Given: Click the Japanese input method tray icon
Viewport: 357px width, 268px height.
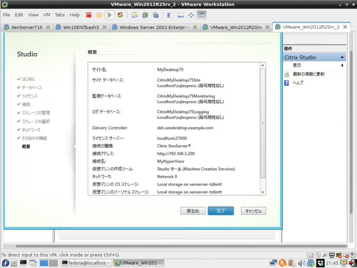Looking at the screenshot, I should click(282, 263).
